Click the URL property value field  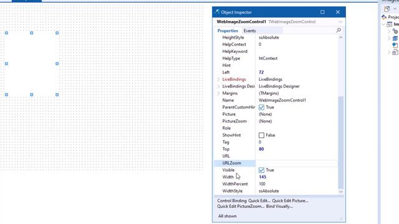(297, 156)
